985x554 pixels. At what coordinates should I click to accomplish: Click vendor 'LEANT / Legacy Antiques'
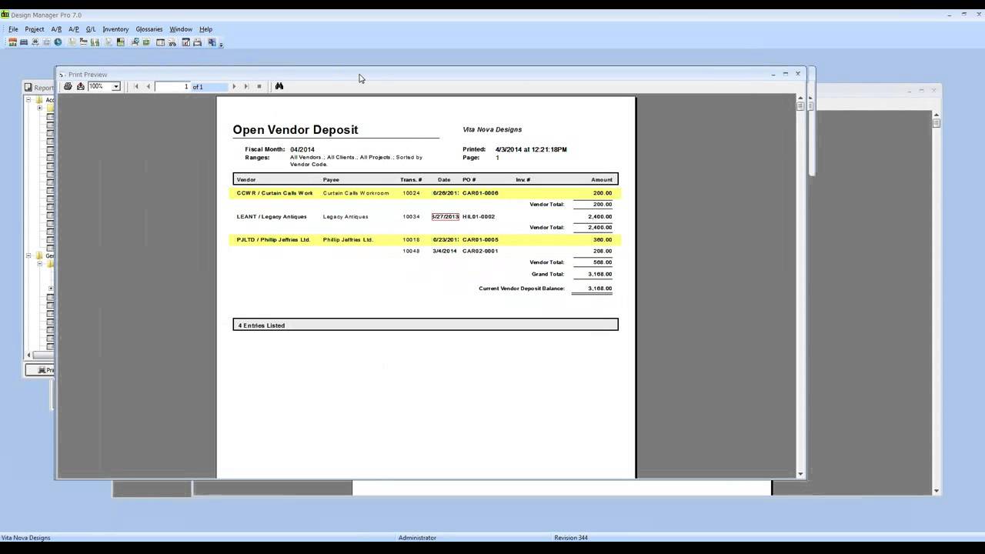272,216
